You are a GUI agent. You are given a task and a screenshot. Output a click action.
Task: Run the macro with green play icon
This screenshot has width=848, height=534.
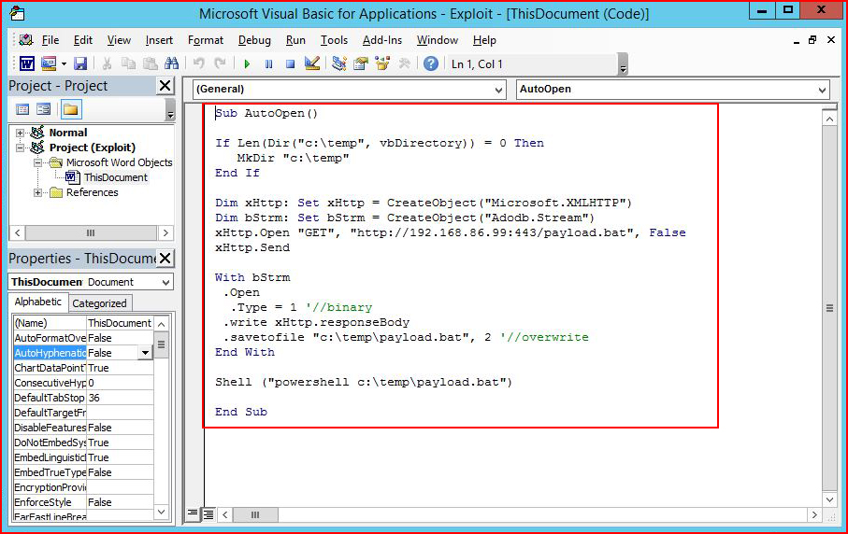click(247, 63)
